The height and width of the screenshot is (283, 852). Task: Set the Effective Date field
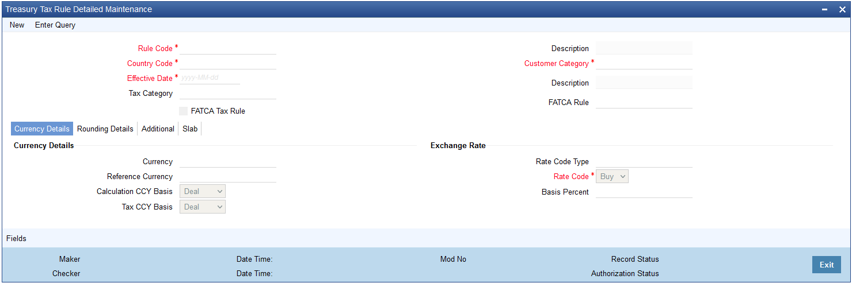pos(210,78)
